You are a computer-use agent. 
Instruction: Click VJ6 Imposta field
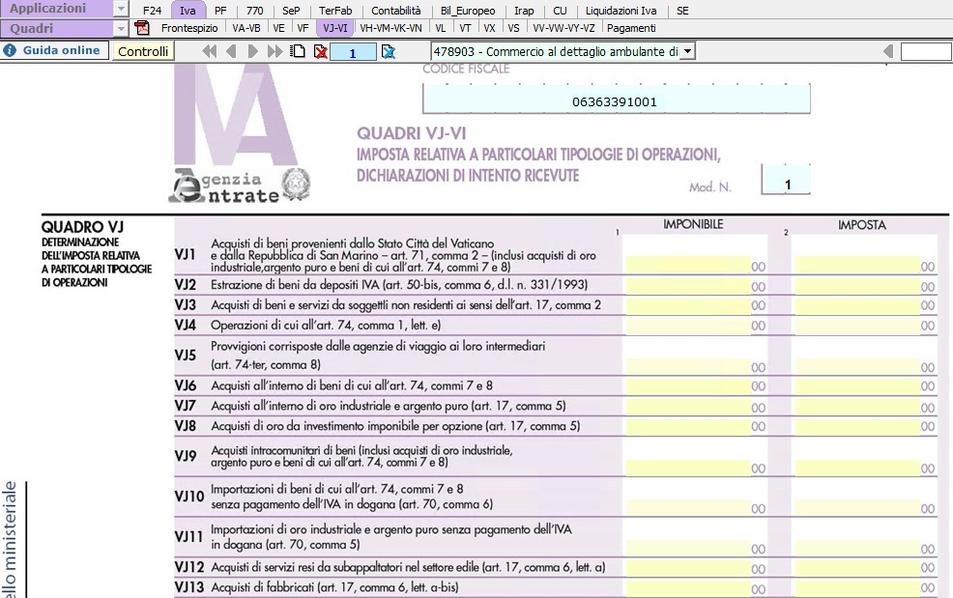coord(857,385)
